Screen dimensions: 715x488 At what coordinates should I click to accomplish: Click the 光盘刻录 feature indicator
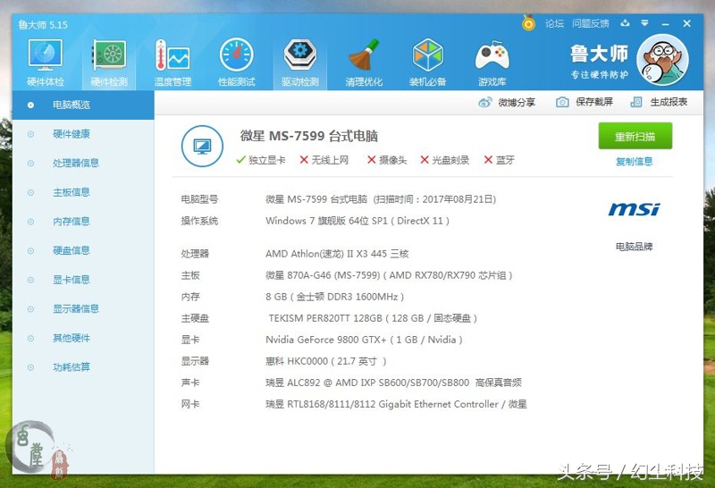(x=444, y=160)
